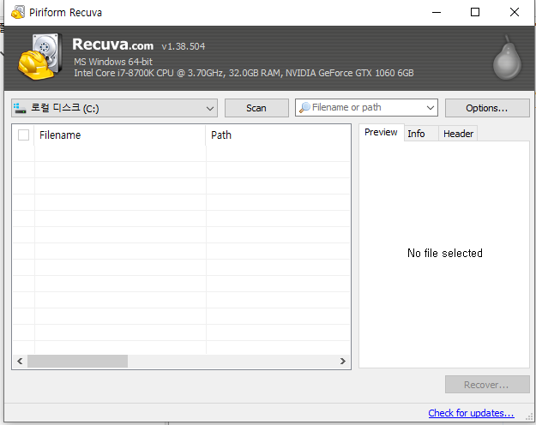Switch to the Preview tab
The width and height of the screenshot is (536, 425).
tap(381, 133)
